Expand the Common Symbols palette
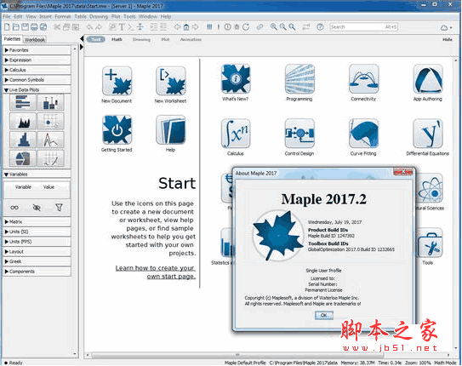The width and height of the screenshot is (462, 366). pos(37,80)
